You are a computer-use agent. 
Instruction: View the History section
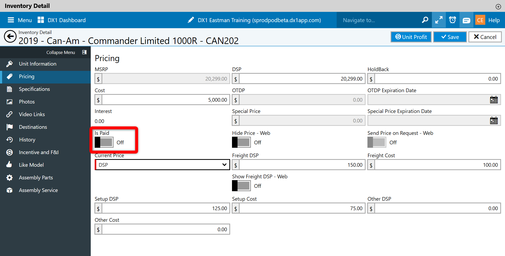[x=45, y=140]
